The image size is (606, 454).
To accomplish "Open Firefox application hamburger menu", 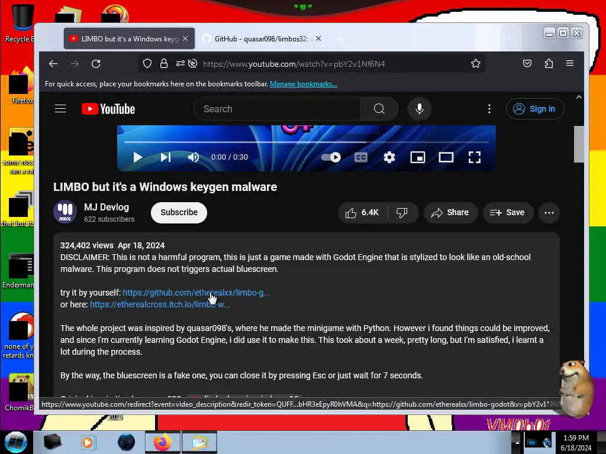I will click(x=570, y=63).
